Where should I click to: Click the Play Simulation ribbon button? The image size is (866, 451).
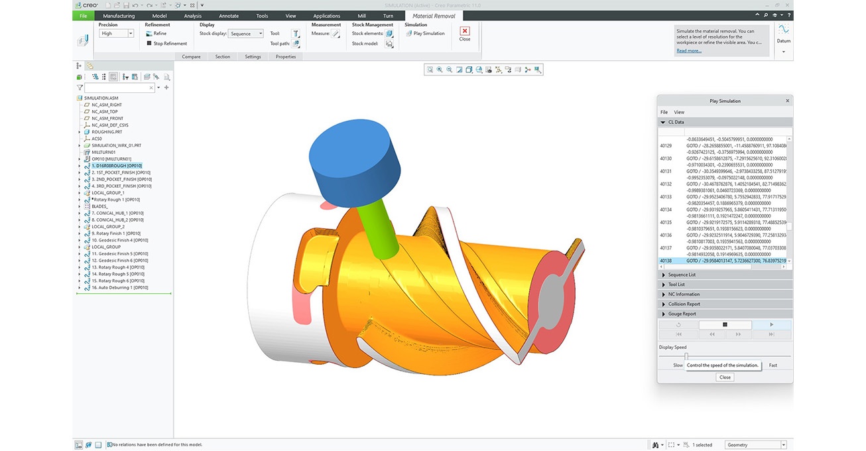(x=425, y=33)
